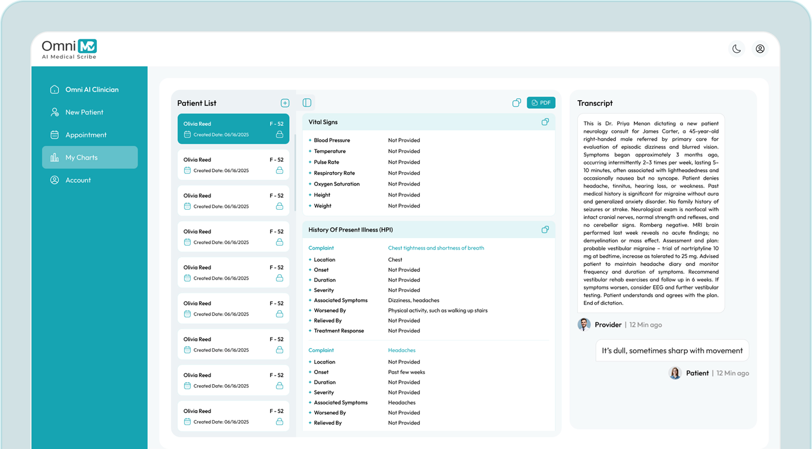Image resolution: width=812 pixels, height=449 pixels.
Task: Open the chest tightness complaint link
Action: (436, 248)
